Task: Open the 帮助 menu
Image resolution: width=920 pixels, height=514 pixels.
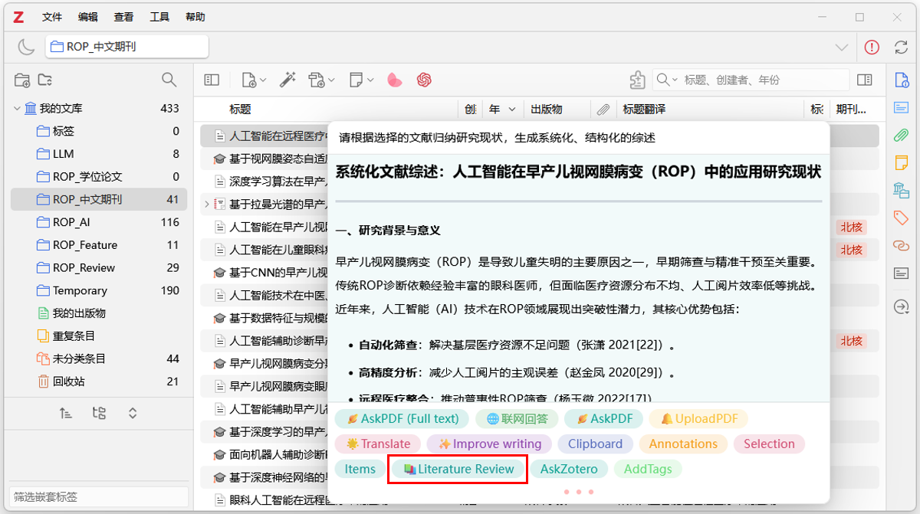Action: [x=195, y=17]
